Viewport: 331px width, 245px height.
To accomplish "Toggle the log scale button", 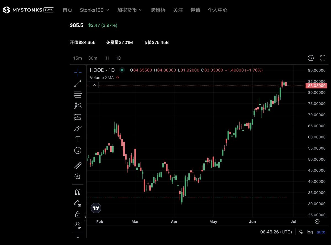I will [310, 232].
